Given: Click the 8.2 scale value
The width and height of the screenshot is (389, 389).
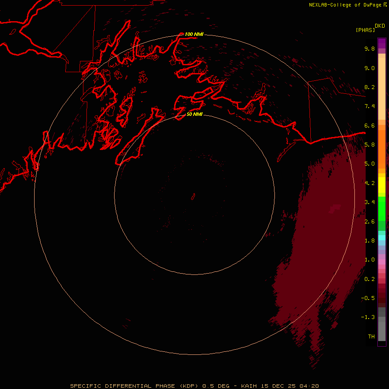Looking at the screenshot, I should tap(370, 87).
